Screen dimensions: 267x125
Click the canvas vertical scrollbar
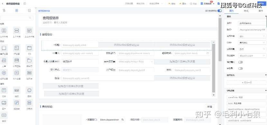220,40
